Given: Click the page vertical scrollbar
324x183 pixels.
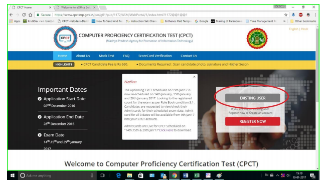Looking at the screenshot, I should (317, 65).
